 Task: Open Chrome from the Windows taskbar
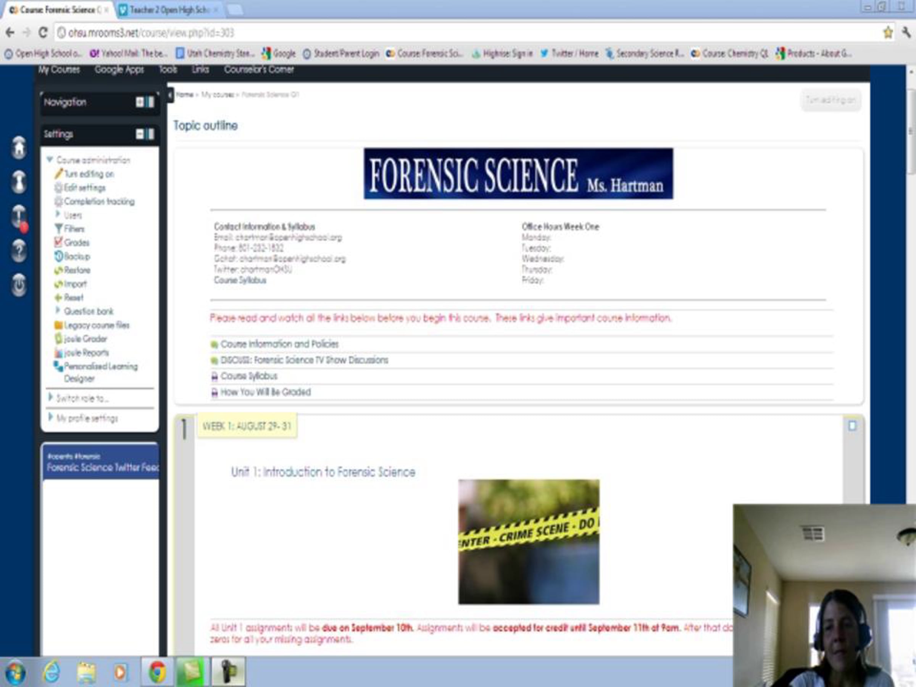click(x=157, y=672)
